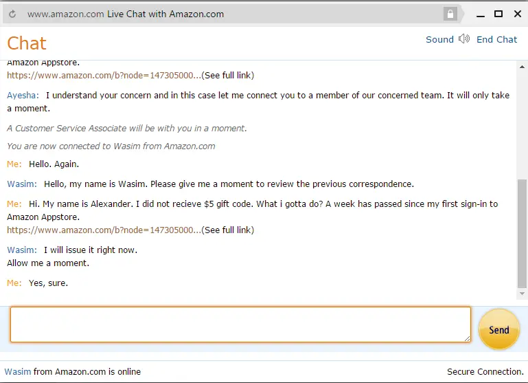The height and width of the screenshot is (383, 528).
Task: Click the Wasim name in status bar
Action: 18,371
